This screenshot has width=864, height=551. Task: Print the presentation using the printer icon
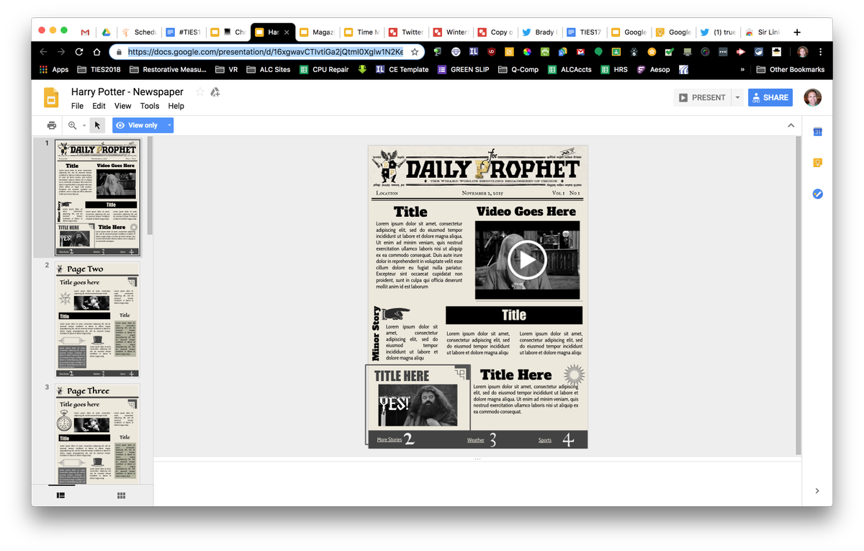tap(52, 125)
